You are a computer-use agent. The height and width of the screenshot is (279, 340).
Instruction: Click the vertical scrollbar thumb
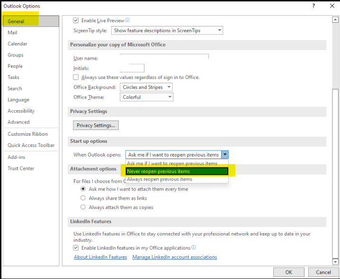(335, 173)
